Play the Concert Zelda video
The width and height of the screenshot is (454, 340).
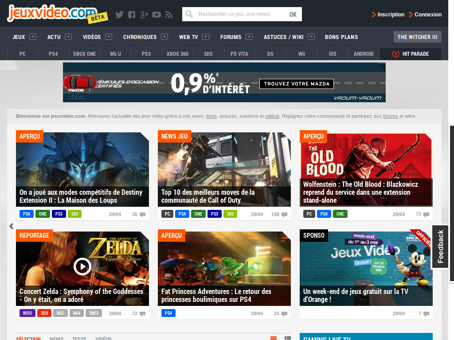[82, 267]
